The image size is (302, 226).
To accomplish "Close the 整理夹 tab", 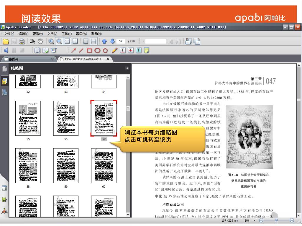I will [x=52, y=59].
